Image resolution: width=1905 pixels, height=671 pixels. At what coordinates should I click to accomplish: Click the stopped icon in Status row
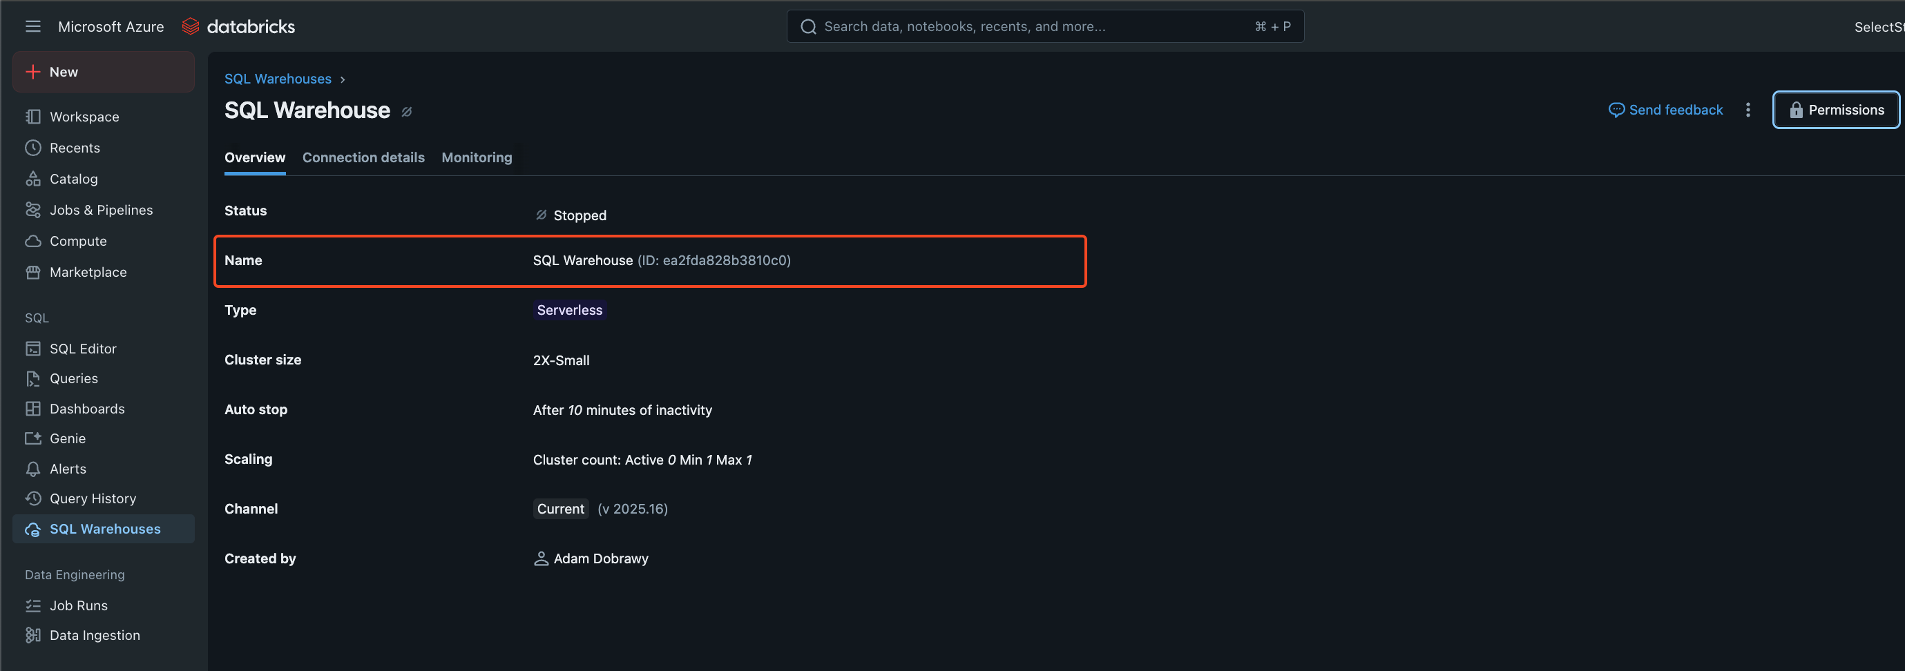tap(542, 215)
